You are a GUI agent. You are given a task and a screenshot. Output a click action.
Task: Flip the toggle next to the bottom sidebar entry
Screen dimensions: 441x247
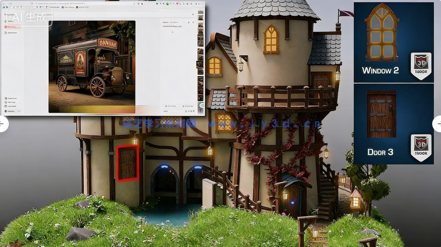18,111
